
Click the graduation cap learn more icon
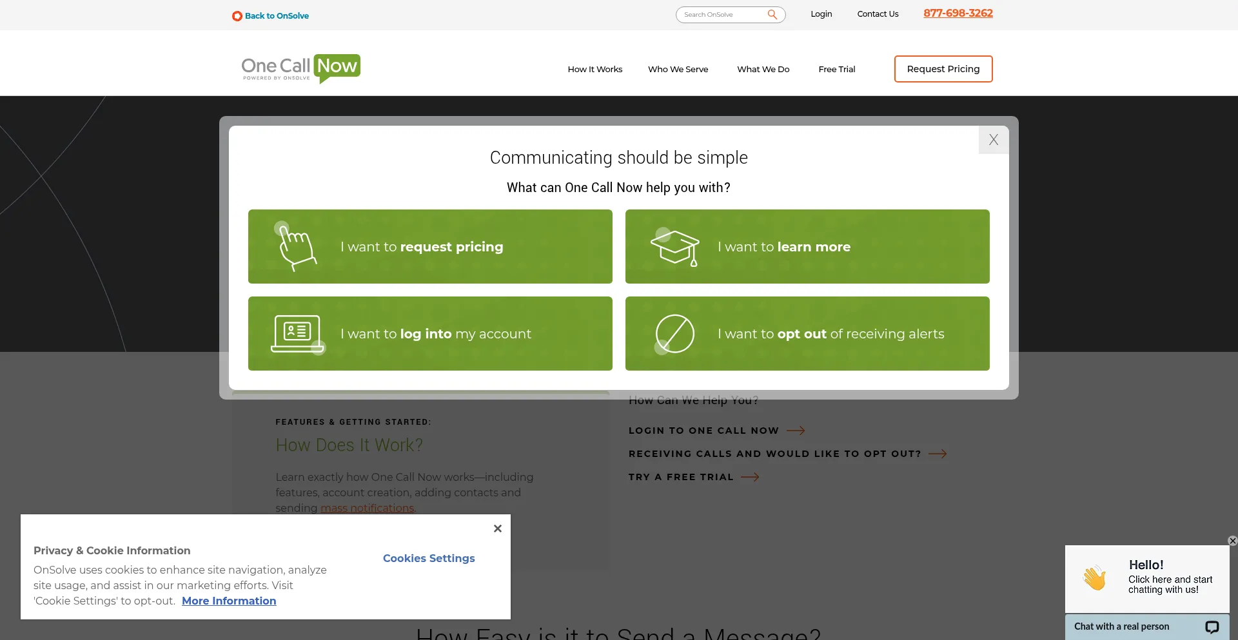click(674, 247)
